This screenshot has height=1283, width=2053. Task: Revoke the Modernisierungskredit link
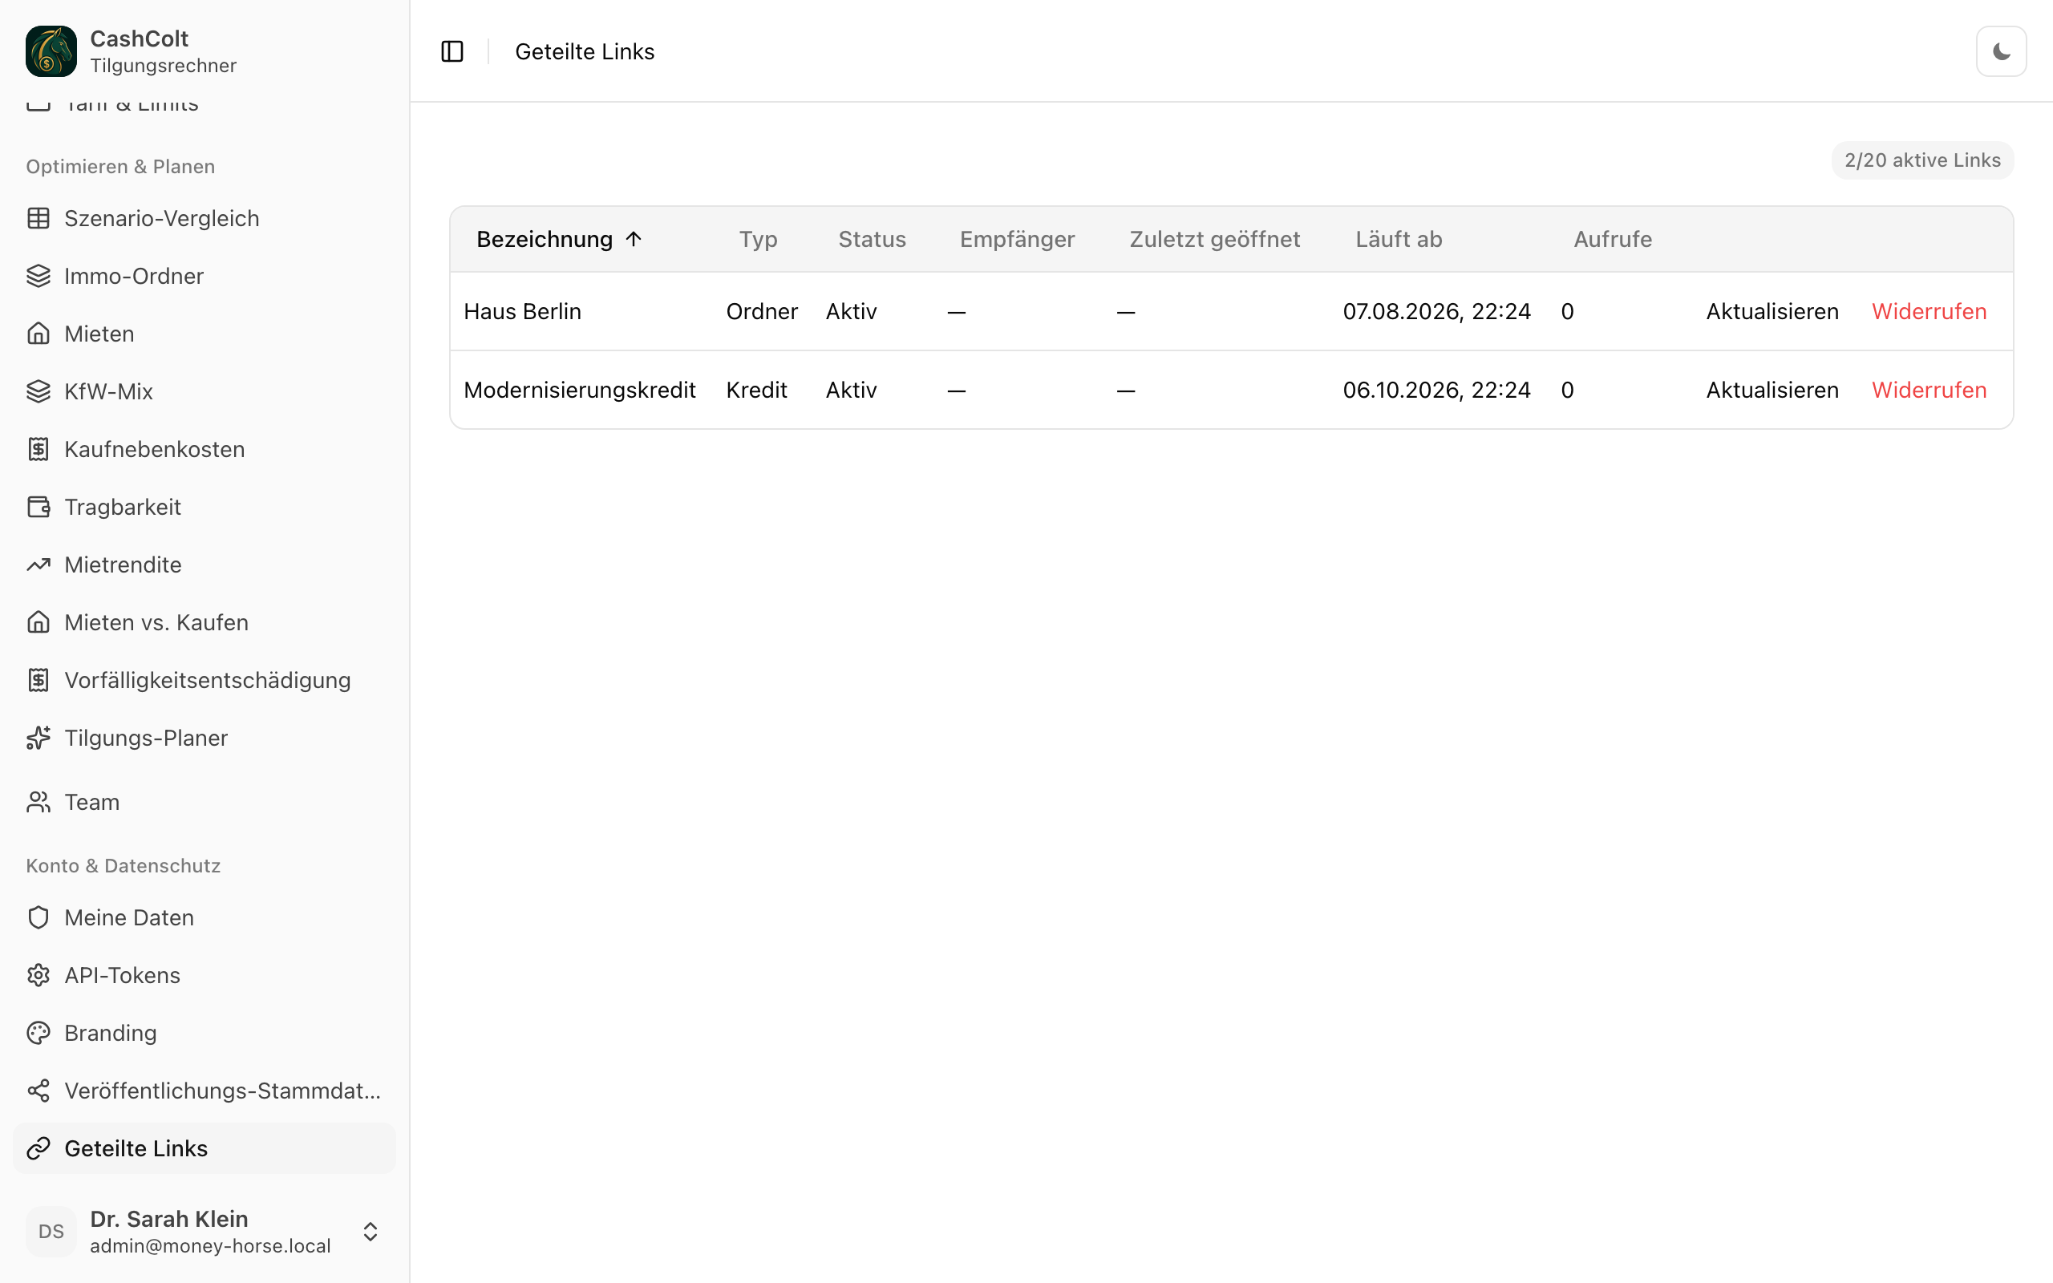pyautogui.click(x=1929, y=390)
